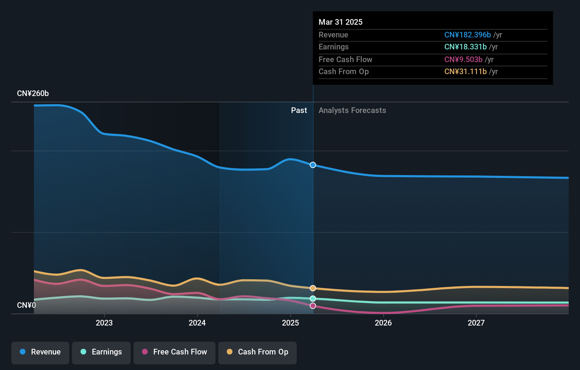
Task: Click the CN¥31.111b cash from op value
Action: click(466, 71)
